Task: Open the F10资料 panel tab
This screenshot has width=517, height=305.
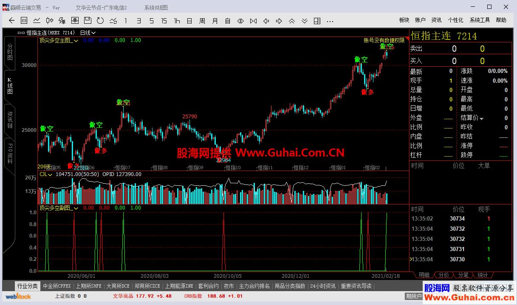Action: click(9, 154)
